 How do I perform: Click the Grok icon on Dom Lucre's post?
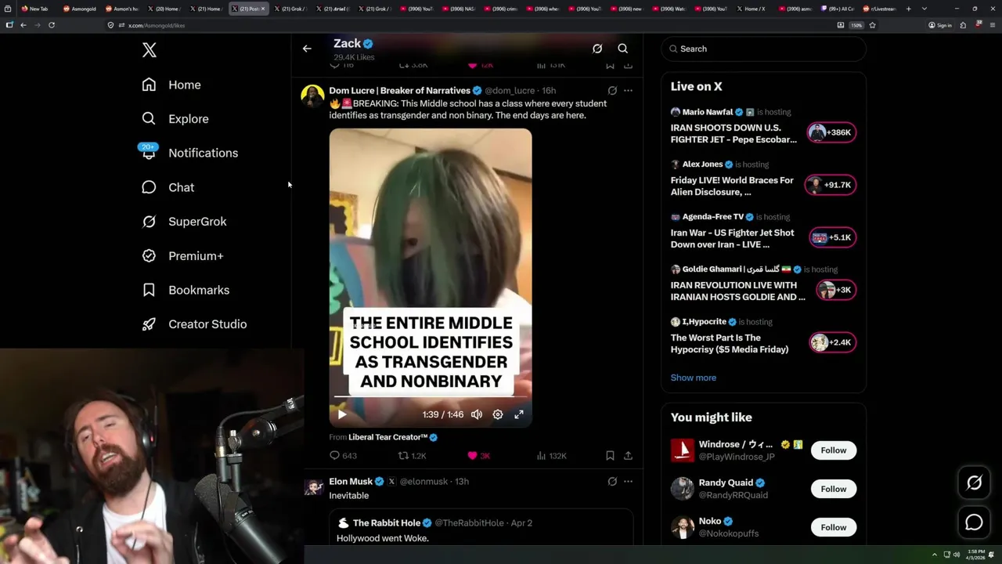coord(612,91)
